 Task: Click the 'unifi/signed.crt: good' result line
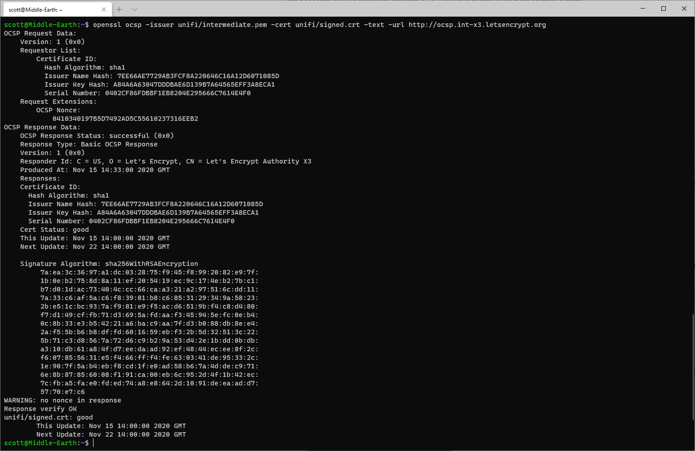point(49,417)
